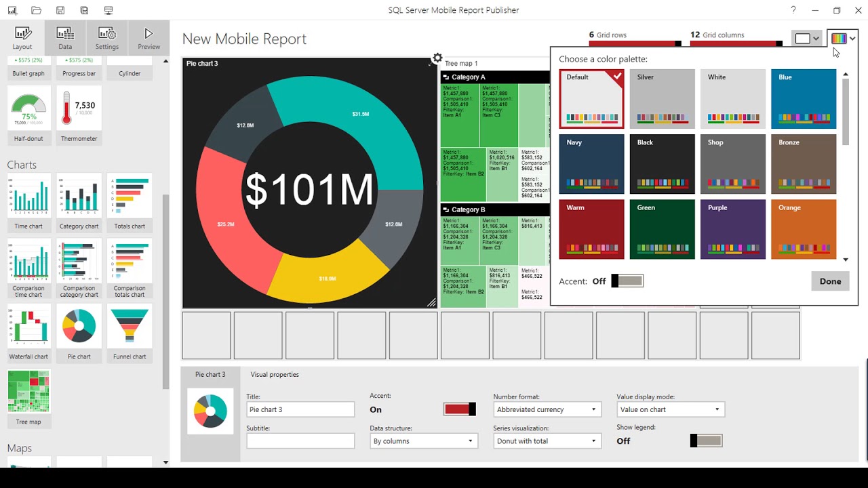Screen dimensions: 868x488
Task: Add a Comparison time chart
Action: coord(28,268)
